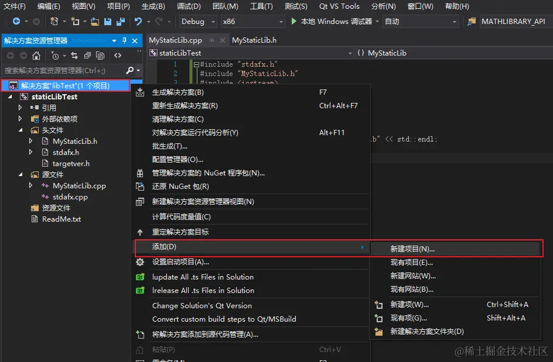Click the Navigate Backward toolbar arrow

pyautogui.click(x=16, y=22)
